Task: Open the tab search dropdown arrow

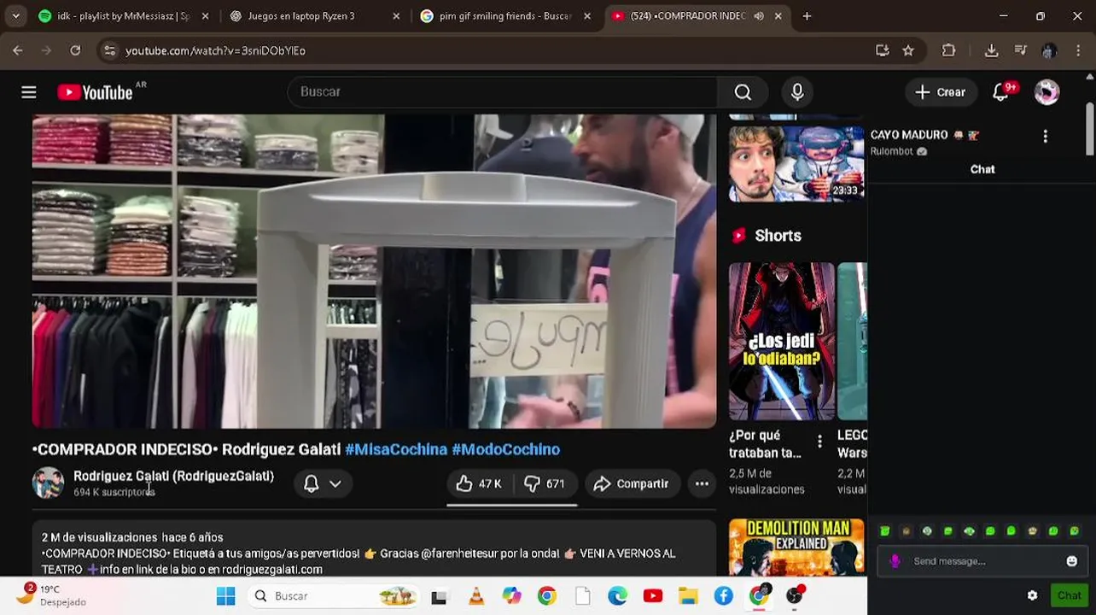Action: 15,16
